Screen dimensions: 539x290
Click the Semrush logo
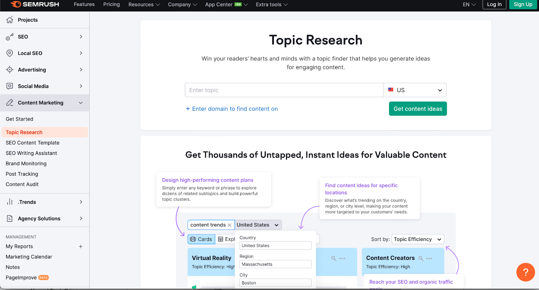(x=35, y=4)
